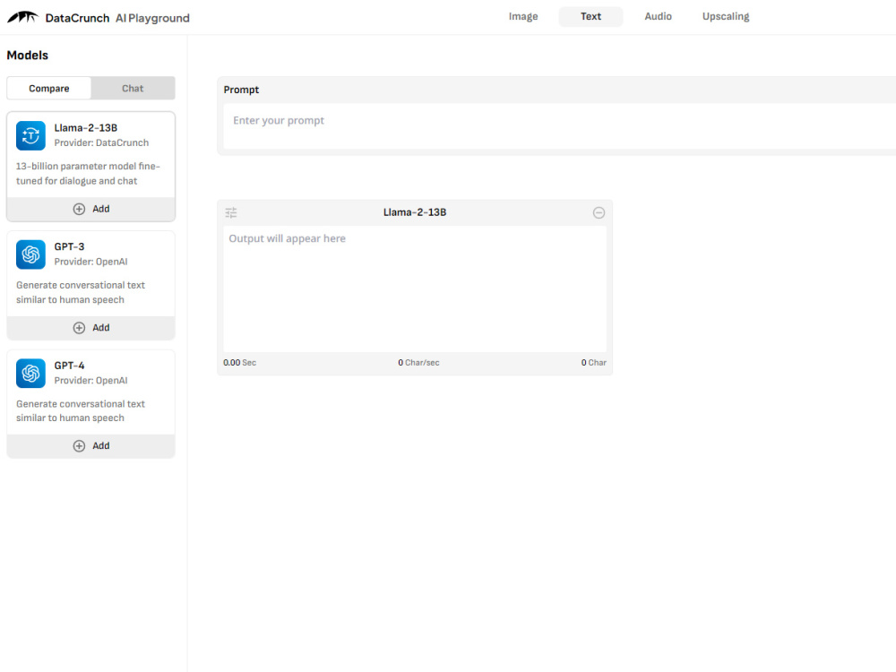896x672 pixels.
Task: Click the GPT-3 card title
Action: point(69,247)
